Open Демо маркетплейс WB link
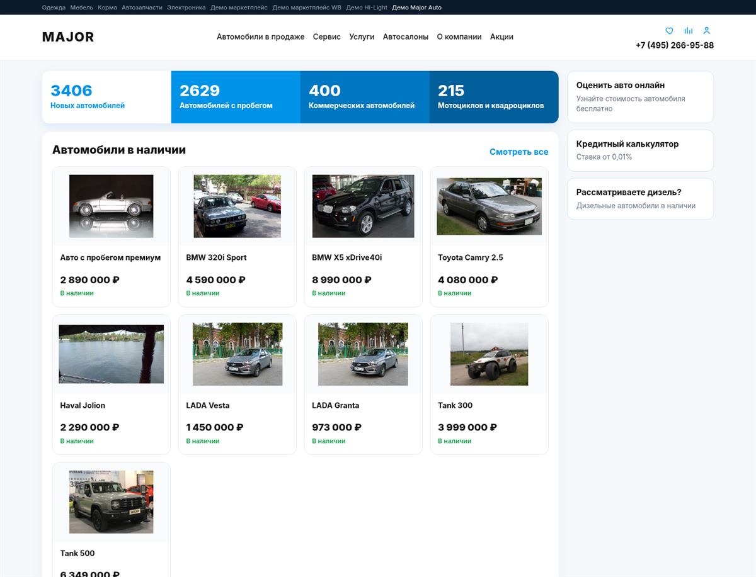 coord(307,8)
